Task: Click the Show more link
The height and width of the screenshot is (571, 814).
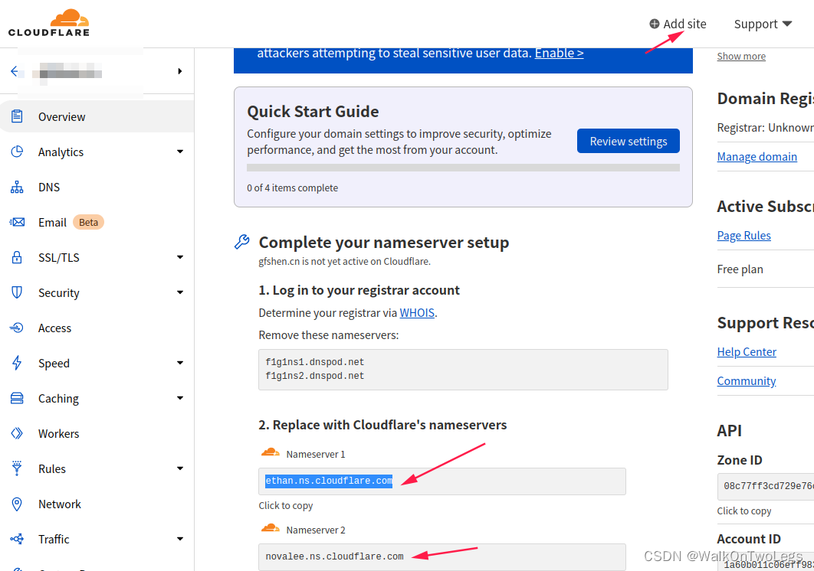Action: point(741,56)
